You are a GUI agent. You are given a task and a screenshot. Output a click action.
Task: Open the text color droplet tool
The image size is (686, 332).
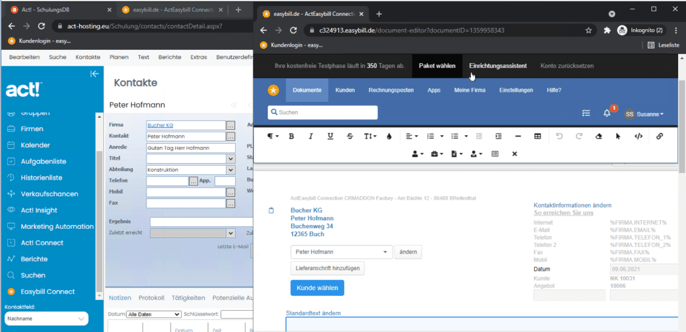point(389,136)
